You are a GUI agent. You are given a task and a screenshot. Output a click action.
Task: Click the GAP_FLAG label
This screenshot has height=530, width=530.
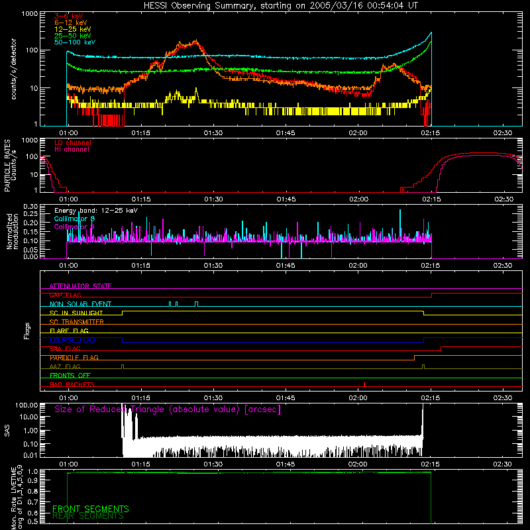pyautogui.click(x=65, y=295)
